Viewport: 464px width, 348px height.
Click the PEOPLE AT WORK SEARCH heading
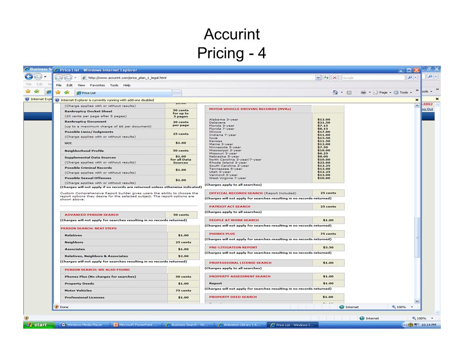(234, 220)
